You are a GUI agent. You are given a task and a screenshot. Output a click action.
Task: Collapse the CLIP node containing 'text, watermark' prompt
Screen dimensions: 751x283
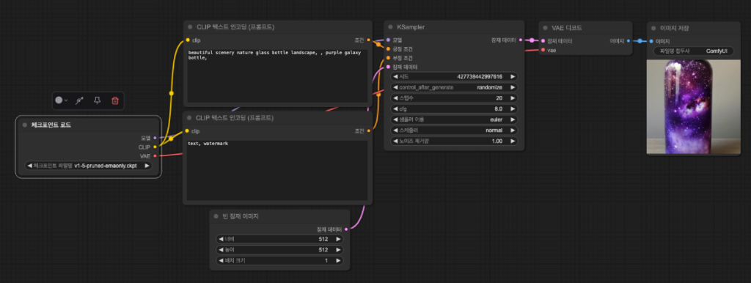click(190, 118)
